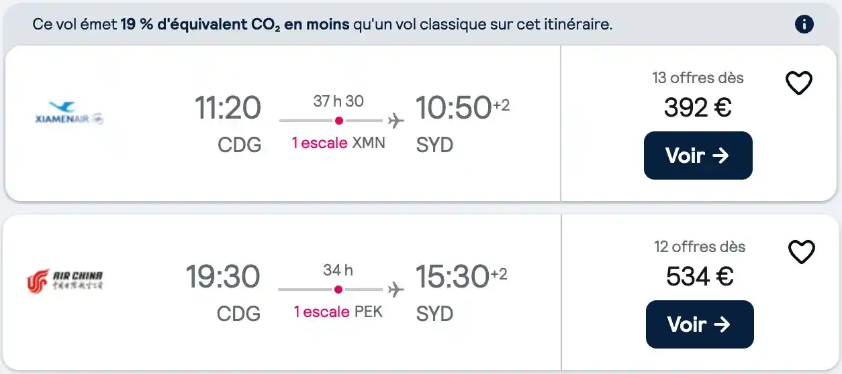The height and width of the screenshot is (374, 842).
Task: Select the red layover dot for PEK
Action: (338, 290)
